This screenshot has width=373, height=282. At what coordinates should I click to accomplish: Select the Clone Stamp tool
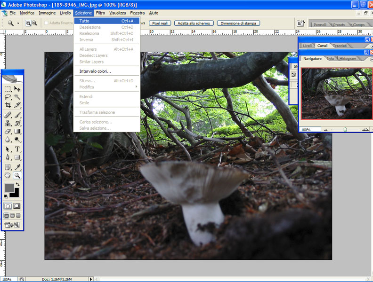click(x=8, y=123)
